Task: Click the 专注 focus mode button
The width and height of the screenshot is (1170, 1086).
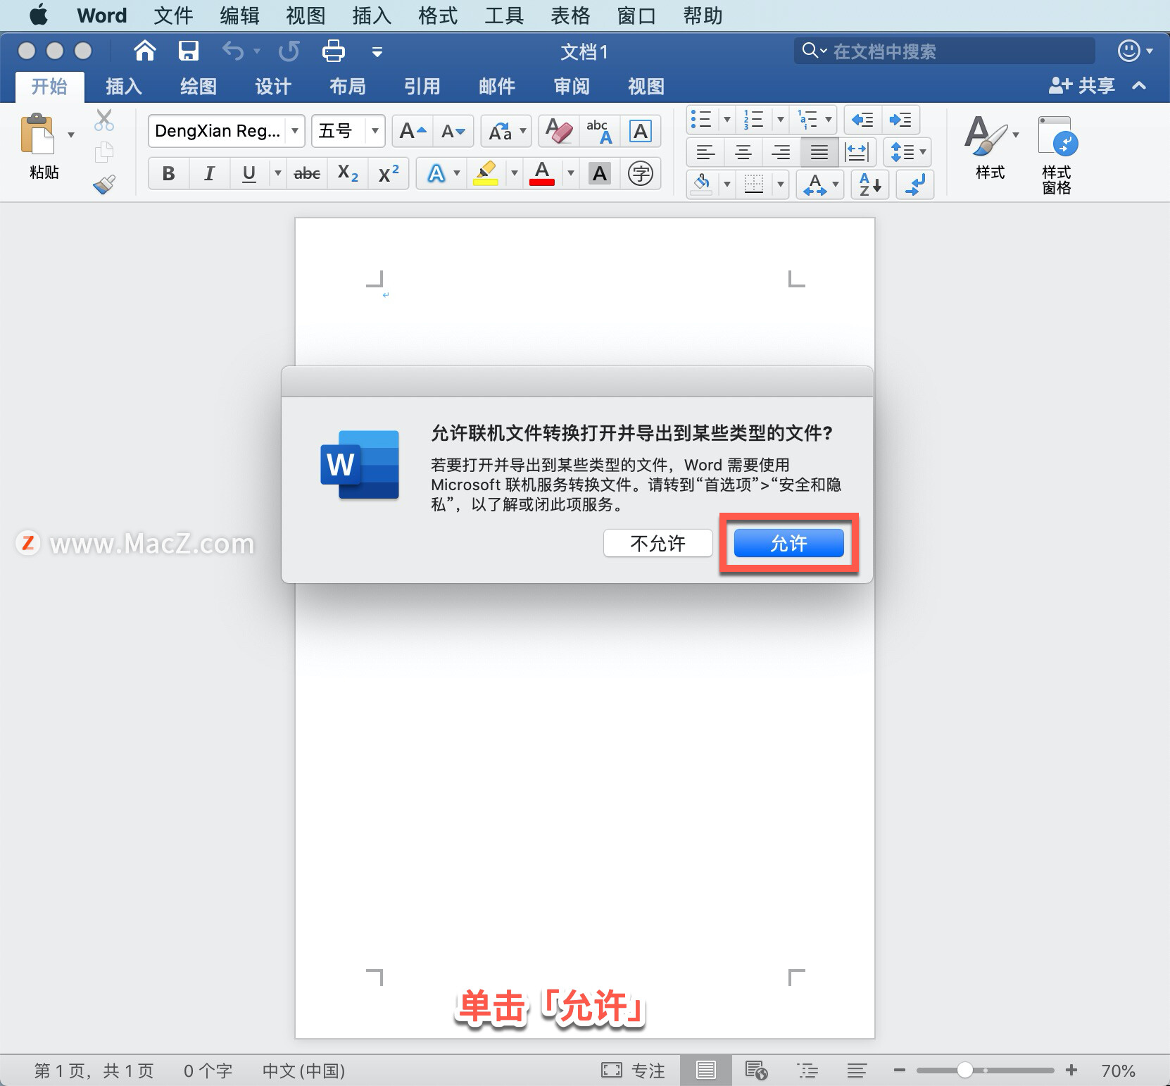Action: click(x=634, y=1071)
